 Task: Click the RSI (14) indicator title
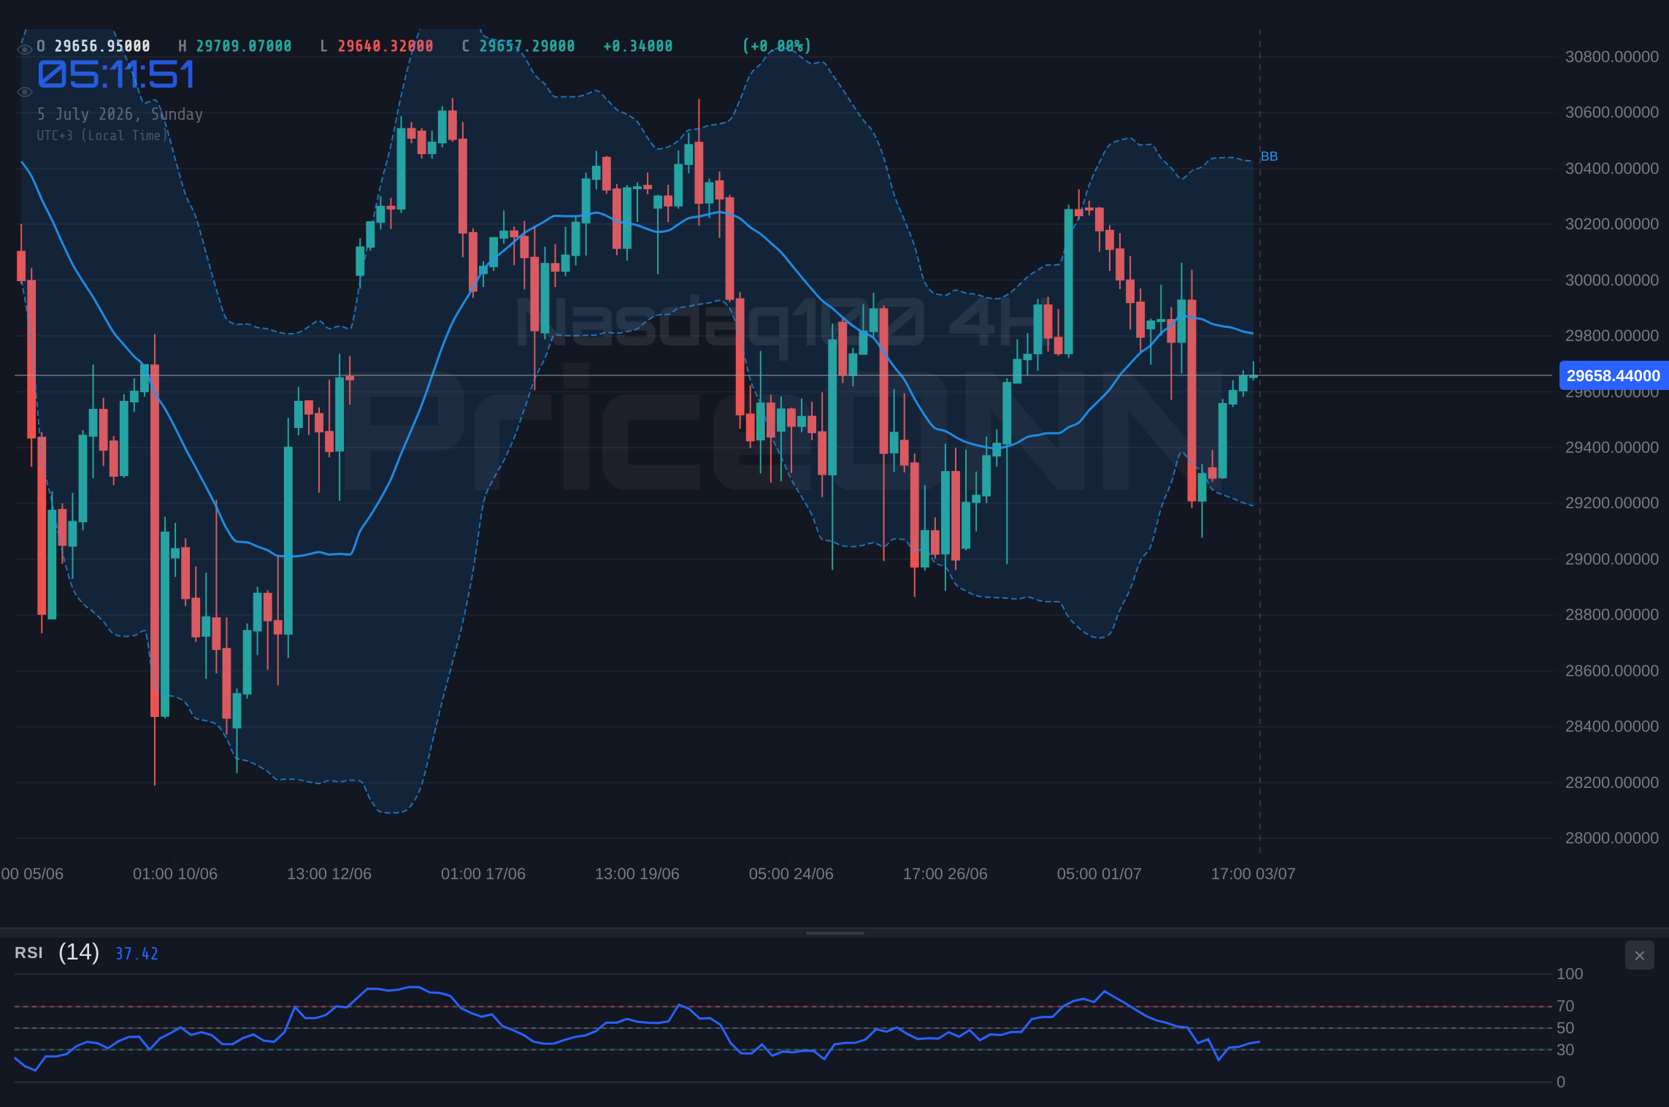pyautogui.click(x=57, y=952)
